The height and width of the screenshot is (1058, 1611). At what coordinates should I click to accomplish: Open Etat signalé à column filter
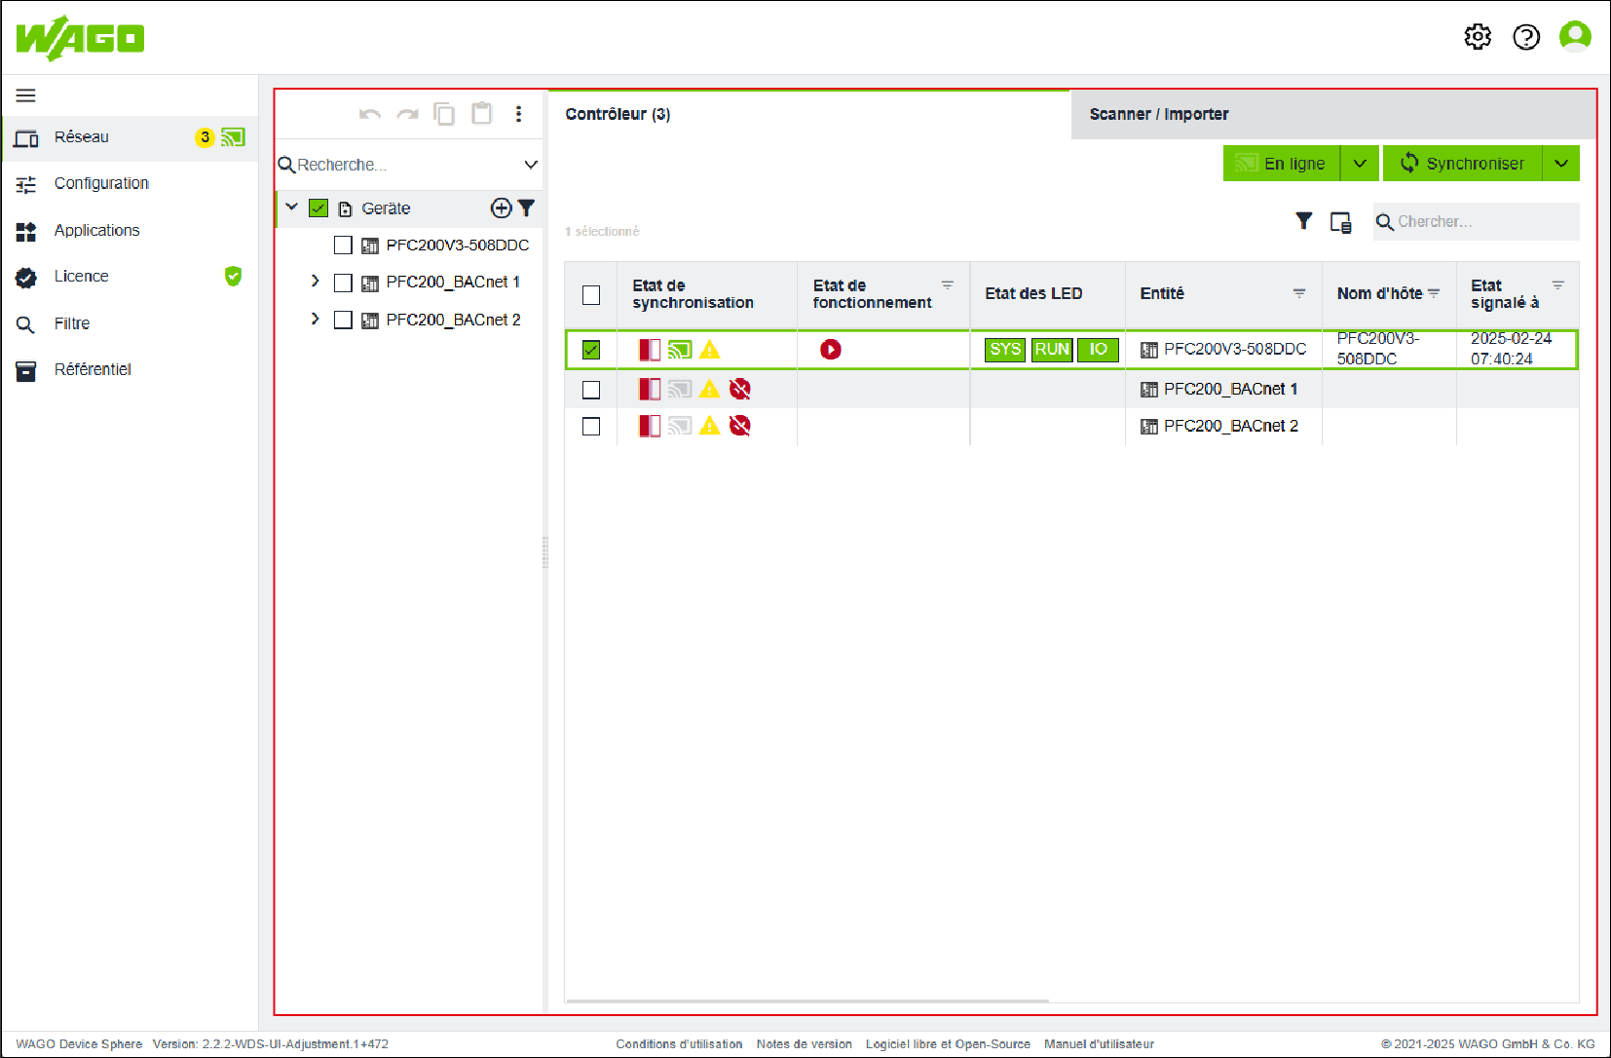1558,285
